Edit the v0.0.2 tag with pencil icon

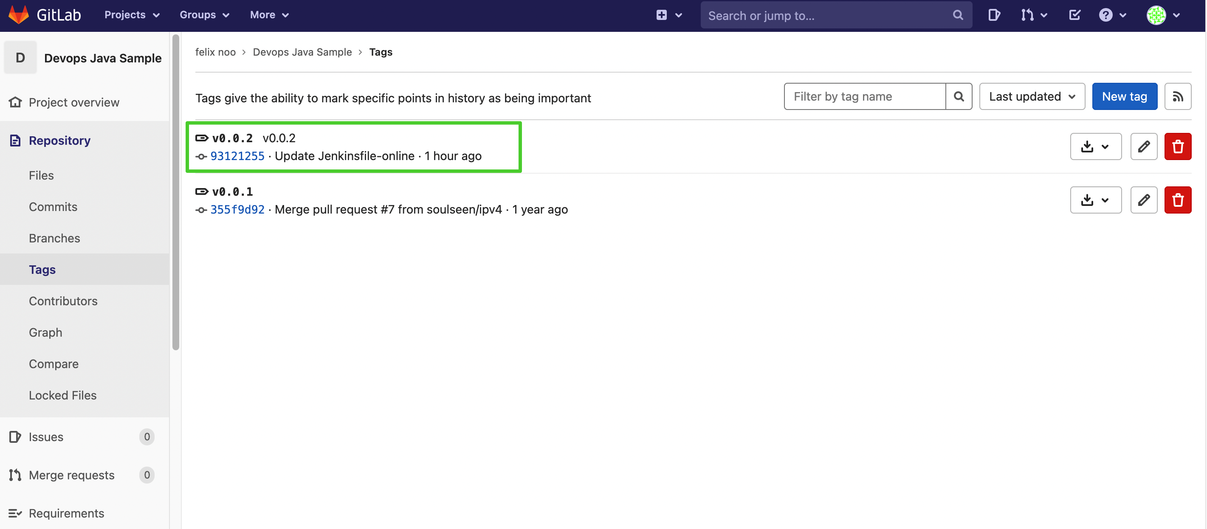pos(1143,146)
